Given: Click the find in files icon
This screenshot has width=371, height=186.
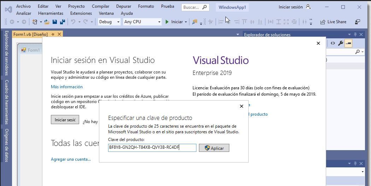Looking at the screenshot, I should point(195,22).
